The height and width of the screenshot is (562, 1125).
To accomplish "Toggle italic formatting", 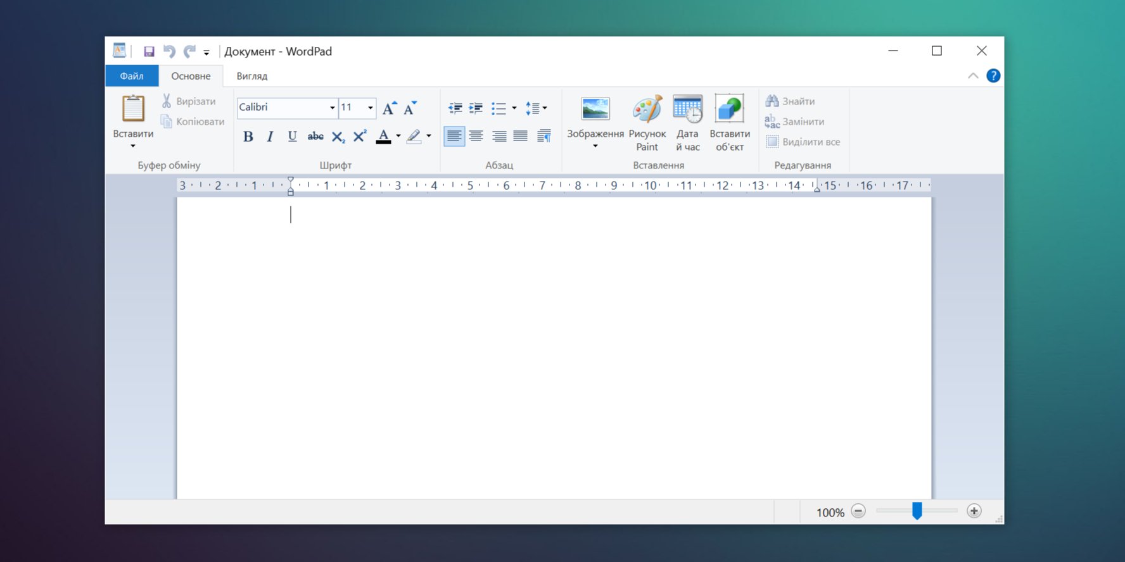I will pos(270,137).
